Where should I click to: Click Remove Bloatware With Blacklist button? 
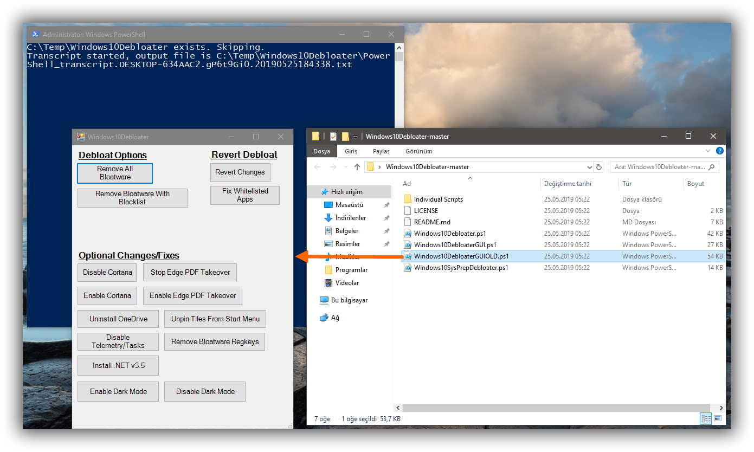(x=132, y=198)
